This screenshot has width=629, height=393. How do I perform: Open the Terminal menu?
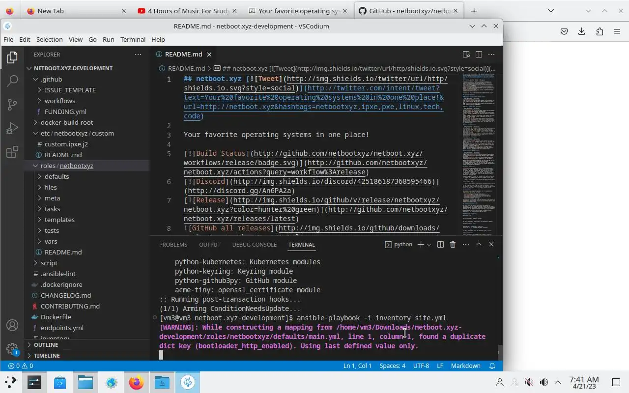tap(133, 39)
